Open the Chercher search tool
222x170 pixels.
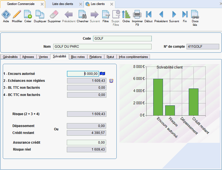83,14
